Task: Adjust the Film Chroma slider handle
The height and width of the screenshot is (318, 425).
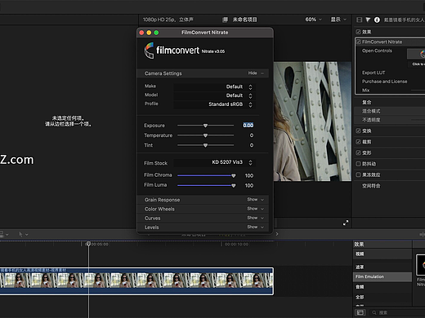Action: 234,176
